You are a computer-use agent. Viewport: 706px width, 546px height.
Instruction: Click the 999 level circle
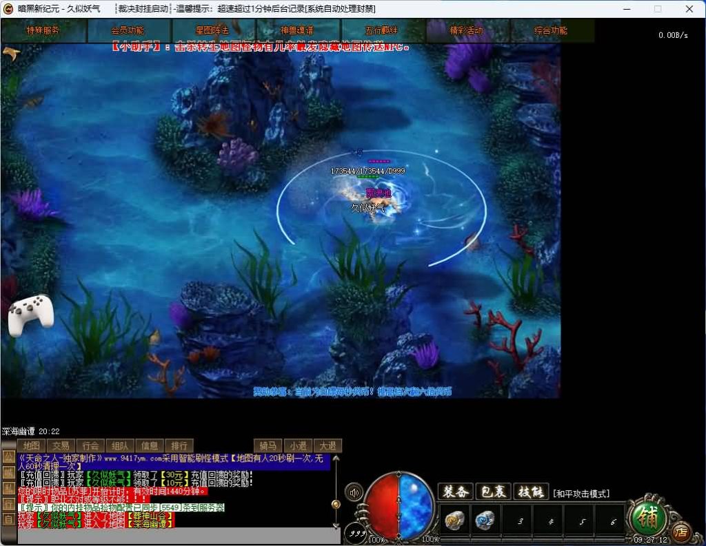(357, 534)
